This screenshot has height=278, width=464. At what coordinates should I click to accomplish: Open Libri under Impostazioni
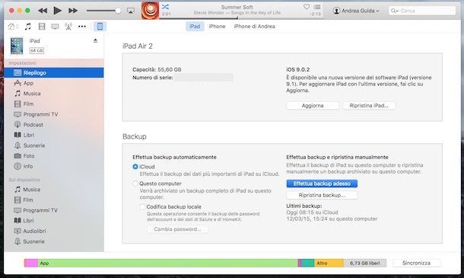[x=54, y=135]
